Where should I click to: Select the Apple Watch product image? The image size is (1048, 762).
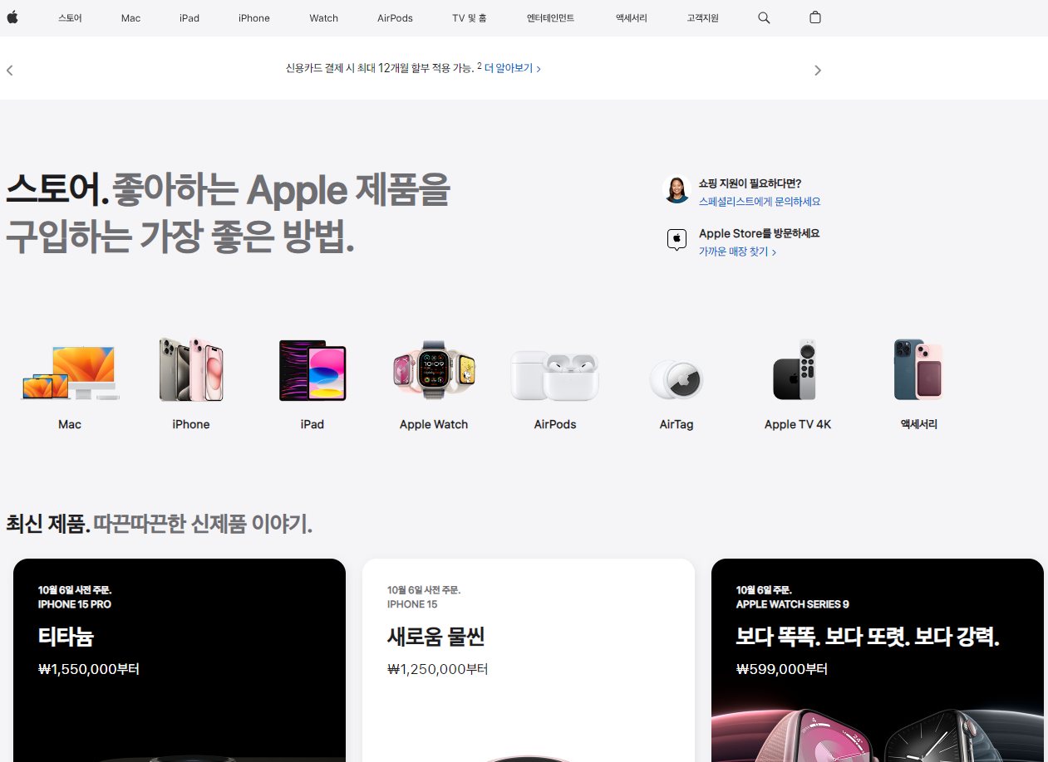(x=434, y=370)
